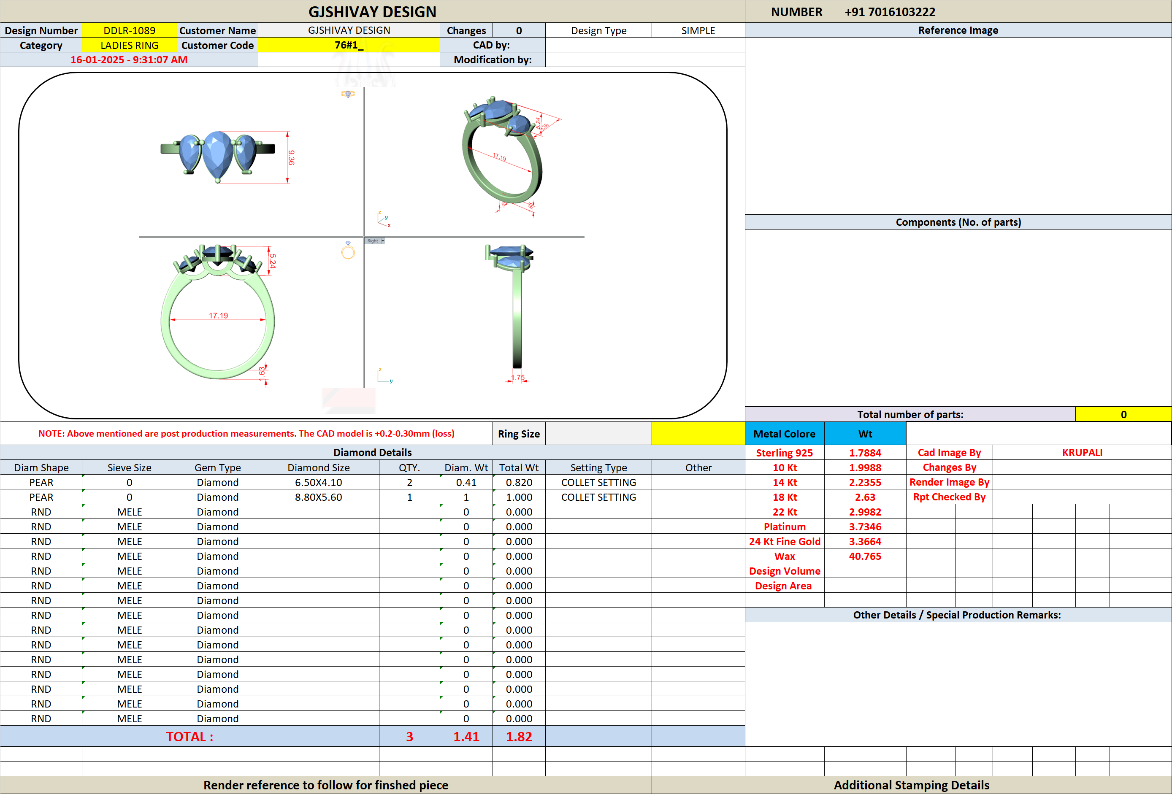Click the total 1.41 diamond weight
1172x794 pixels.
466,736
